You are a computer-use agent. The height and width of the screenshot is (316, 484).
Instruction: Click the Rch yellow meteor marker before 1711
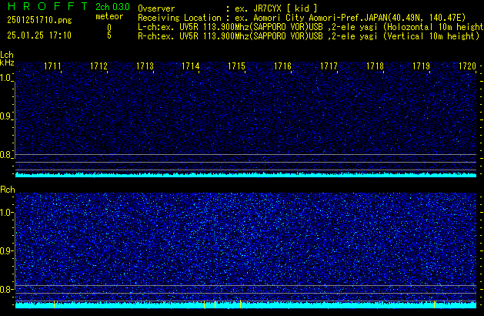[55, 304]
